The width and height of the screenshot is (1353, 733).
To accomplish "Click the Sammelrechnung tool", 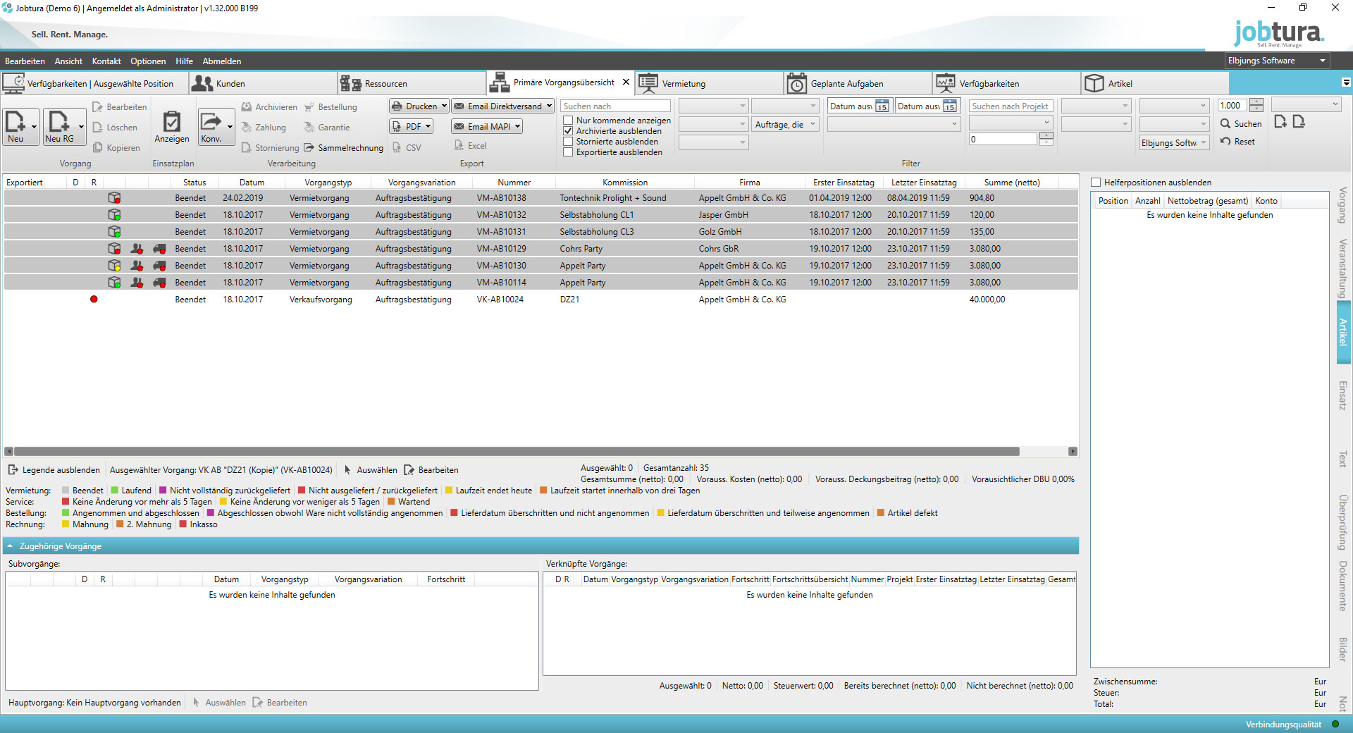I will [344, 148].
